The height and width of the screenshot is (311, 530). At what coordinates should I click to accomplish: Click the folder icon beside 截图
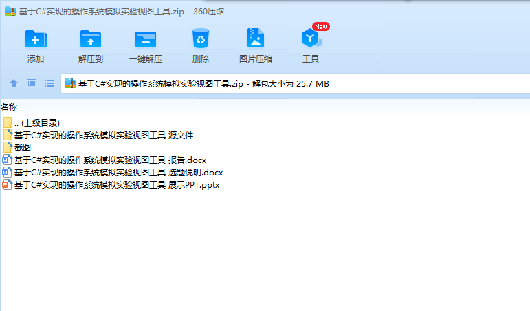point(8,147)
